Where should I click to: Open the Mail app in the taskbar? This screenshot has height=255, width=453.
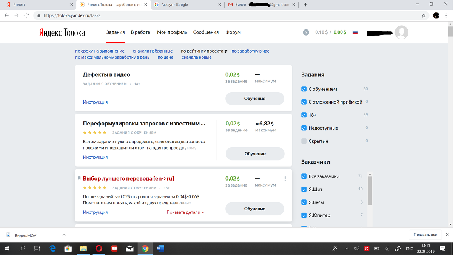point(129,248)
